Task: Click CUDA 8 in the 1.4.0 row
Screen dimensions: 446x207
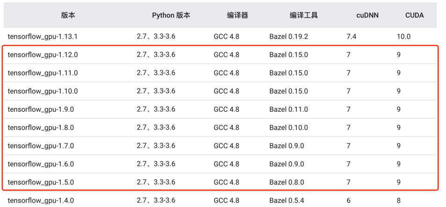Action: pyautogui.click(x=399, y=200)
